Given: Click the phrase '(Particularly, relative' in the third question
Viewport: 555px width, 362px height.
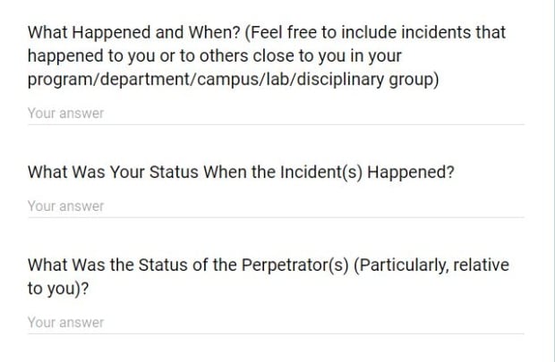Looking at the screenshot, I should coord(431,265).
